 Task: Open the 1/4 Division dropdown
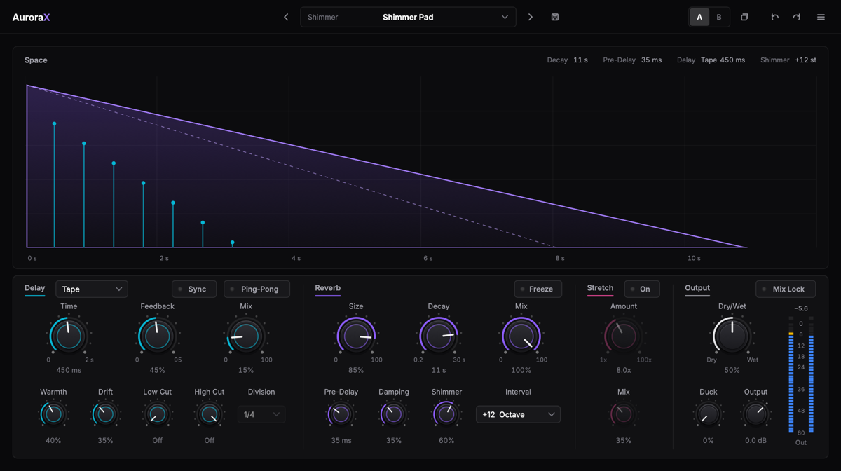pyautogui.click(x=261, y=414)
